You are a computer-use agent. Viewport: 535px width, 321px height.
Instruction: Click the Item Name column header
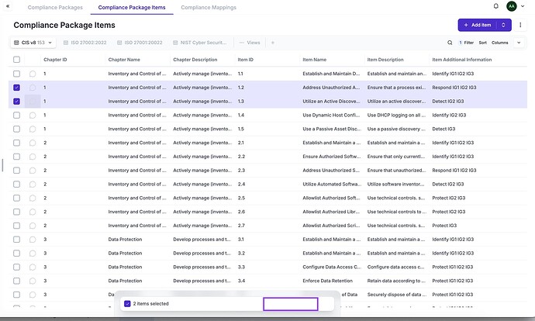314,59
